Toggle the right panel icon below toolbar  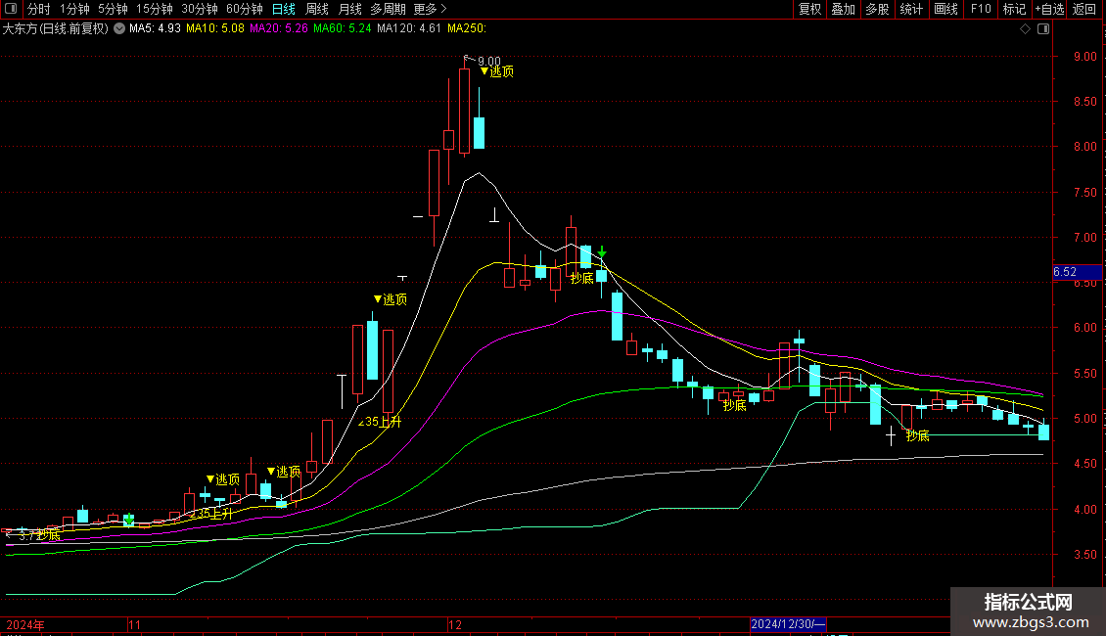[x=1043, y=29]
